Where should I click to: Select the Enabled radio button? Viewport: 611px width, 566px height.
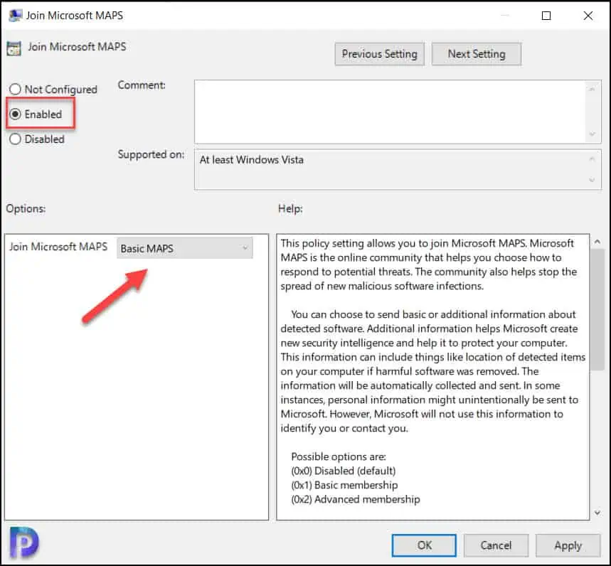[15, 114]
